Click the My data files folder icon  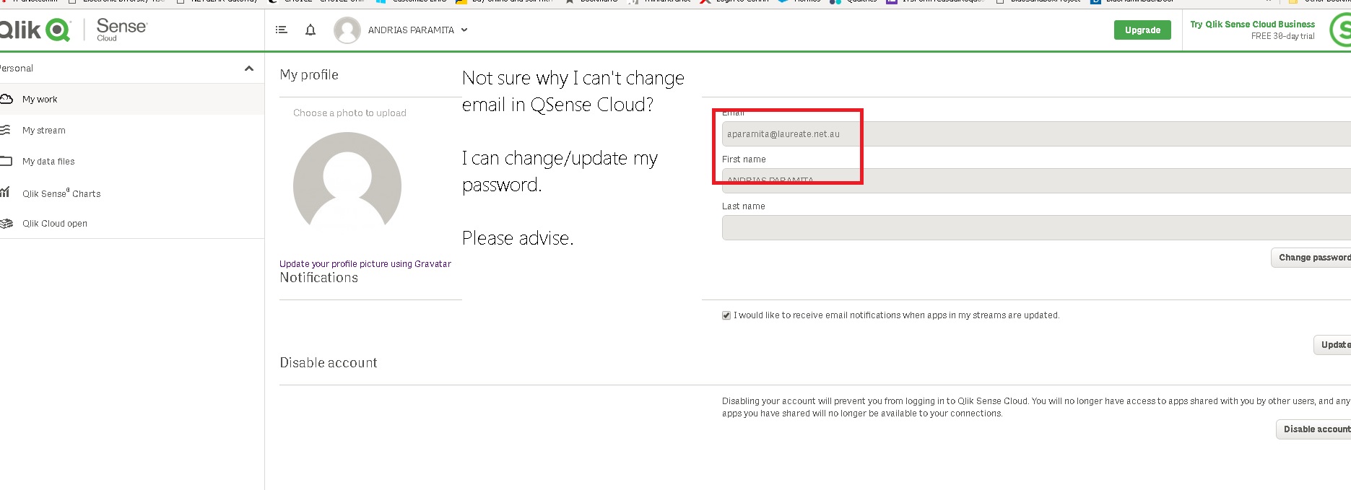[x=6, y=161]
